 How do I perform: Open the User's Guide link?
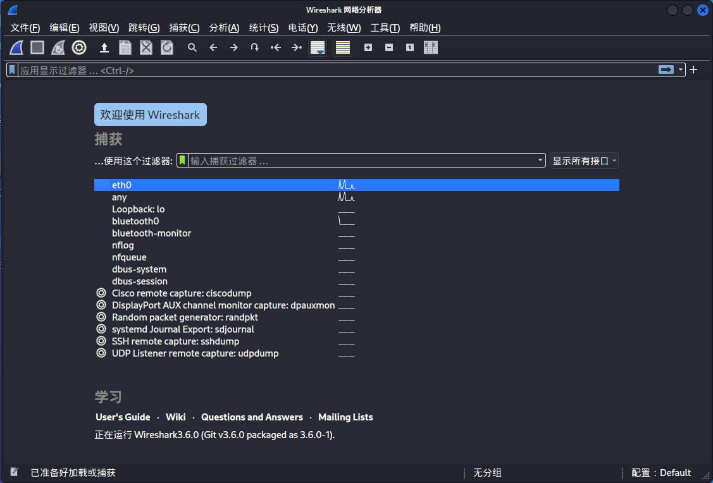click(123, 417)
